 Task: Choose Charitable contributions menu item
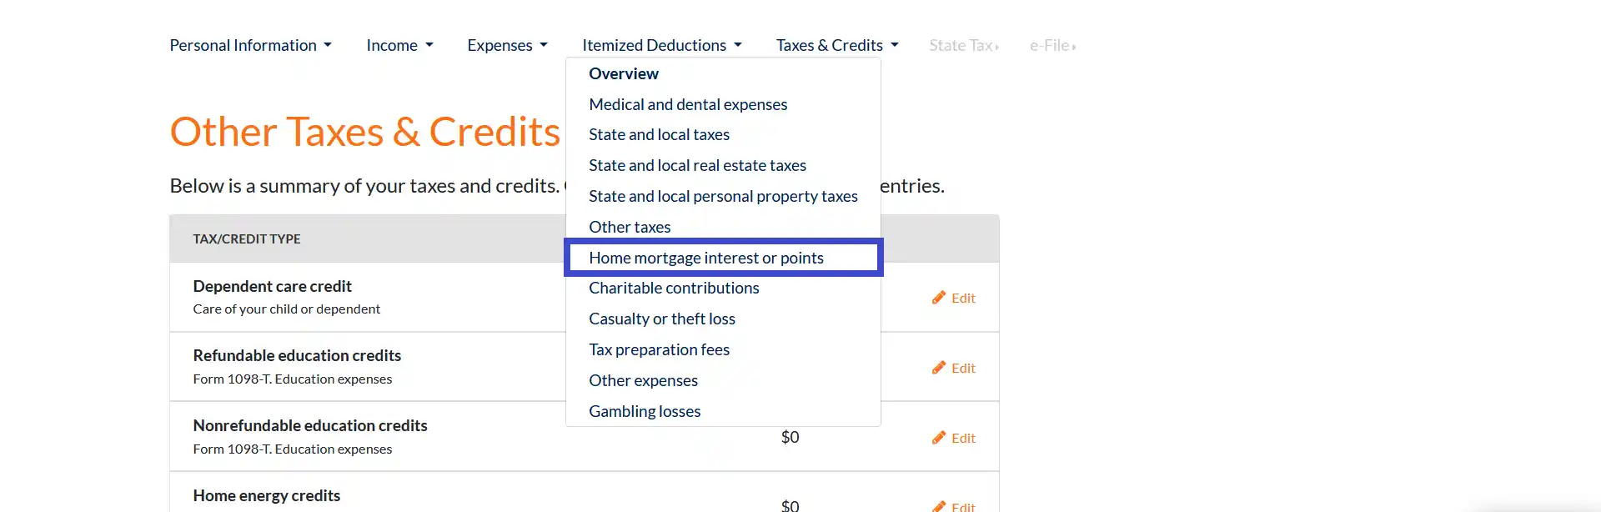[x=674, y=288]
